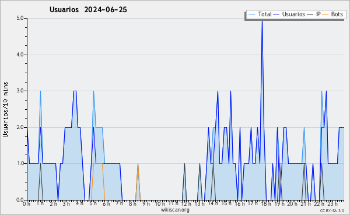The image size is (350, 215).
Task: Click the peak of 5 users near 18 h
Action: [262, 21]
